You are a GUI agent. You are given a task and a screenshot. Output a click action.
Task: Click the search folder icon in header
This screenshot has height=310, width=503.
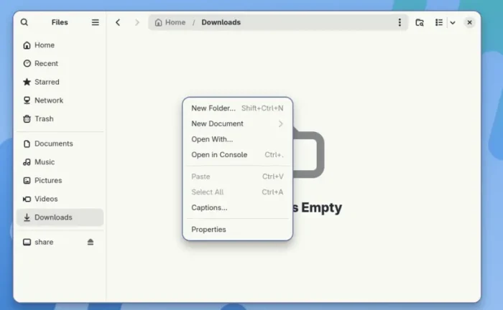point(420,22)
